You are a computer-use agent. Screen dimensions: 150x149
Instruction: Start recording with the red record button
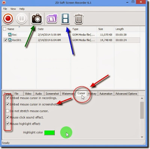[8, 19]
